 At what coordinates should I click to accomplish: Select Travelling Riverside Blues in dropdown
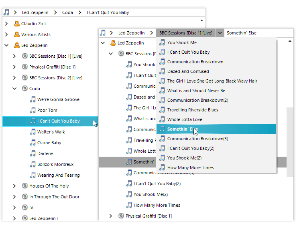216,110
